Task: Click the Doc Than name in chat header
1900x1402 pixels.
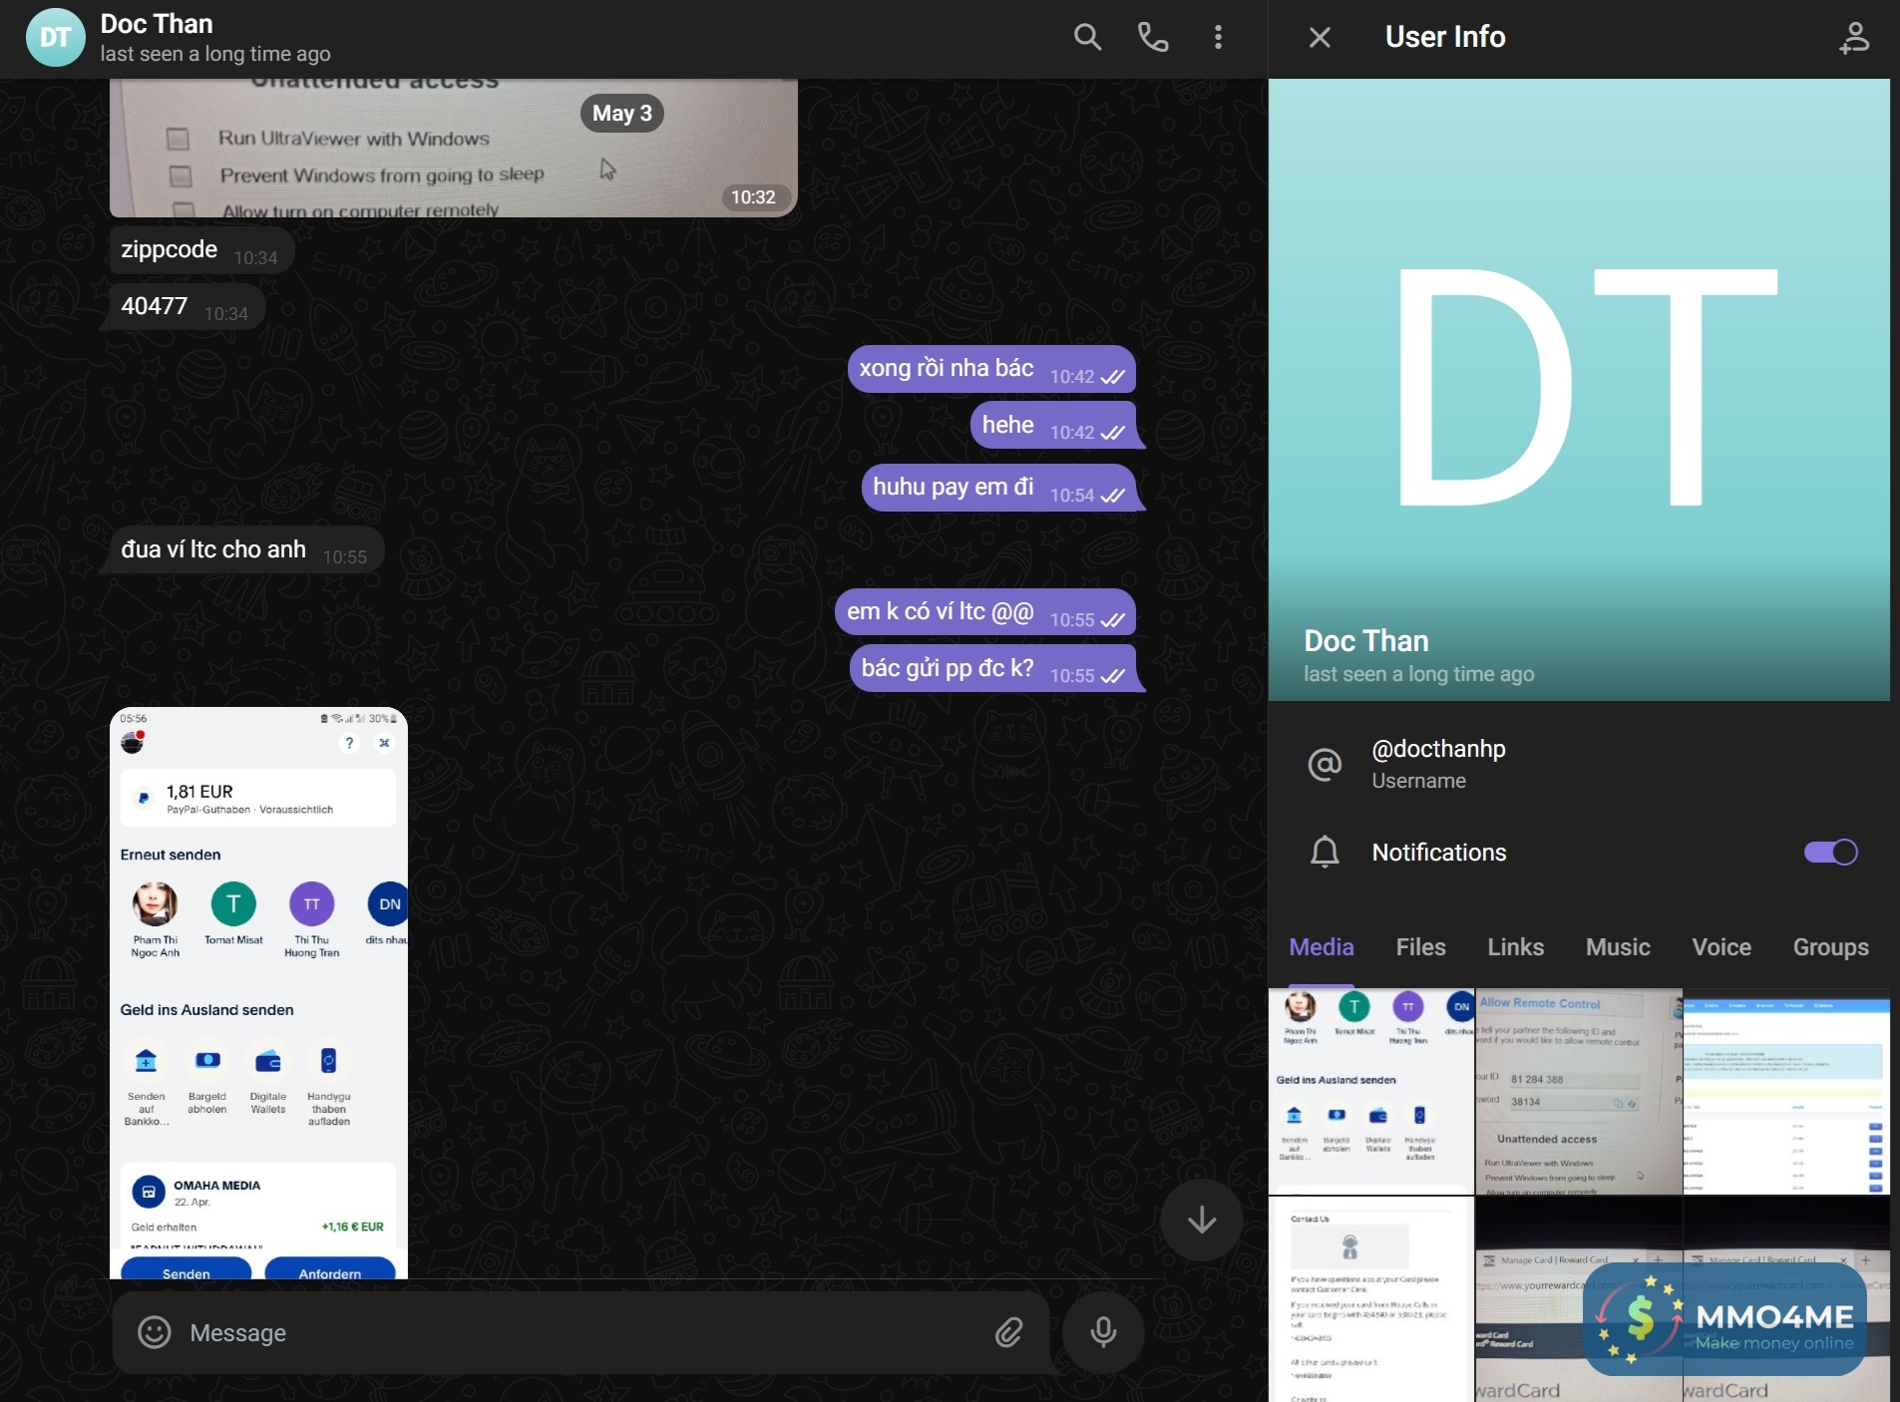Action: pos(157,24)
